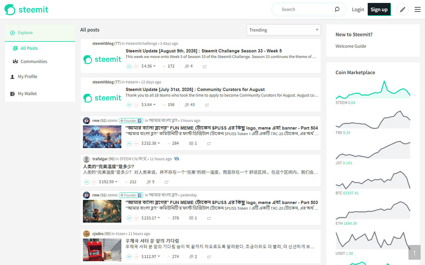Viewport: 425px width, 265px height.
Task: Upvote the $PUSS meme Part 503 post
Action: coord(129,218)
